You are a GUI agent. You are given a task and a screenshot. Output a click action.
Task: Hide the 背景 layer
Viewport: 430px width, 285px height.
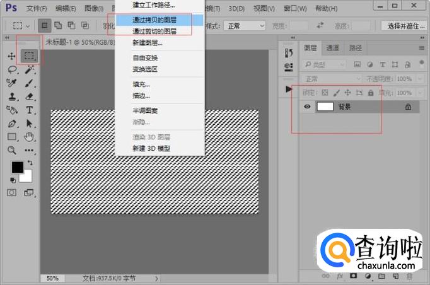307,107
